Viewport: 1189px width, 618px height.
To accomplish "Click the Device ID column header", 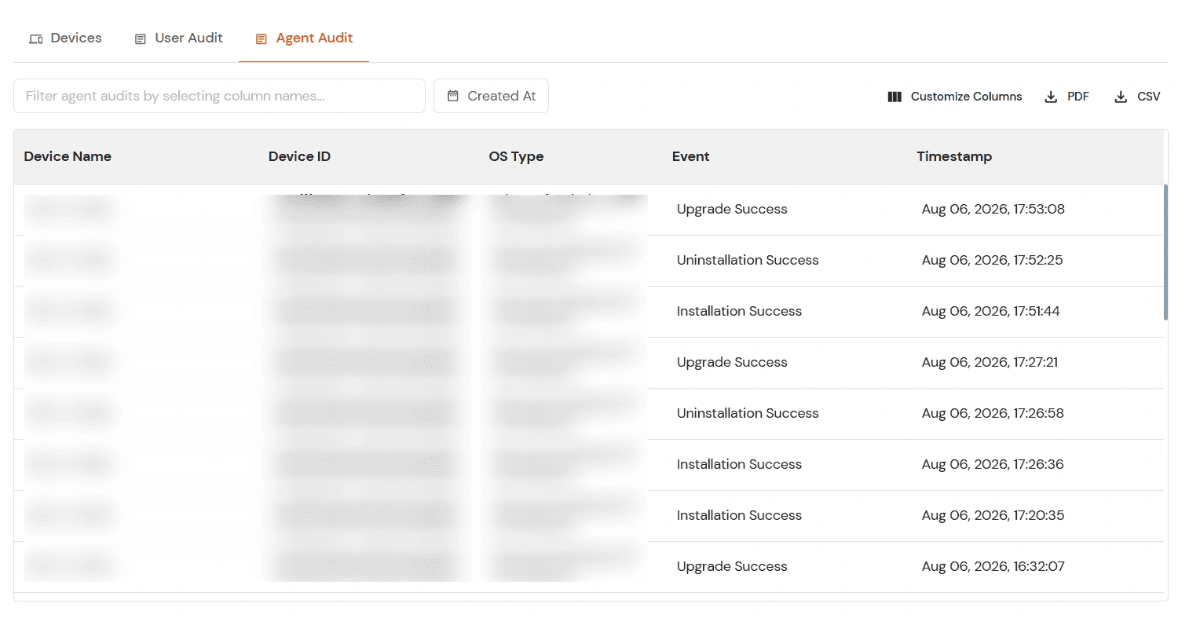I will [299, 156].
